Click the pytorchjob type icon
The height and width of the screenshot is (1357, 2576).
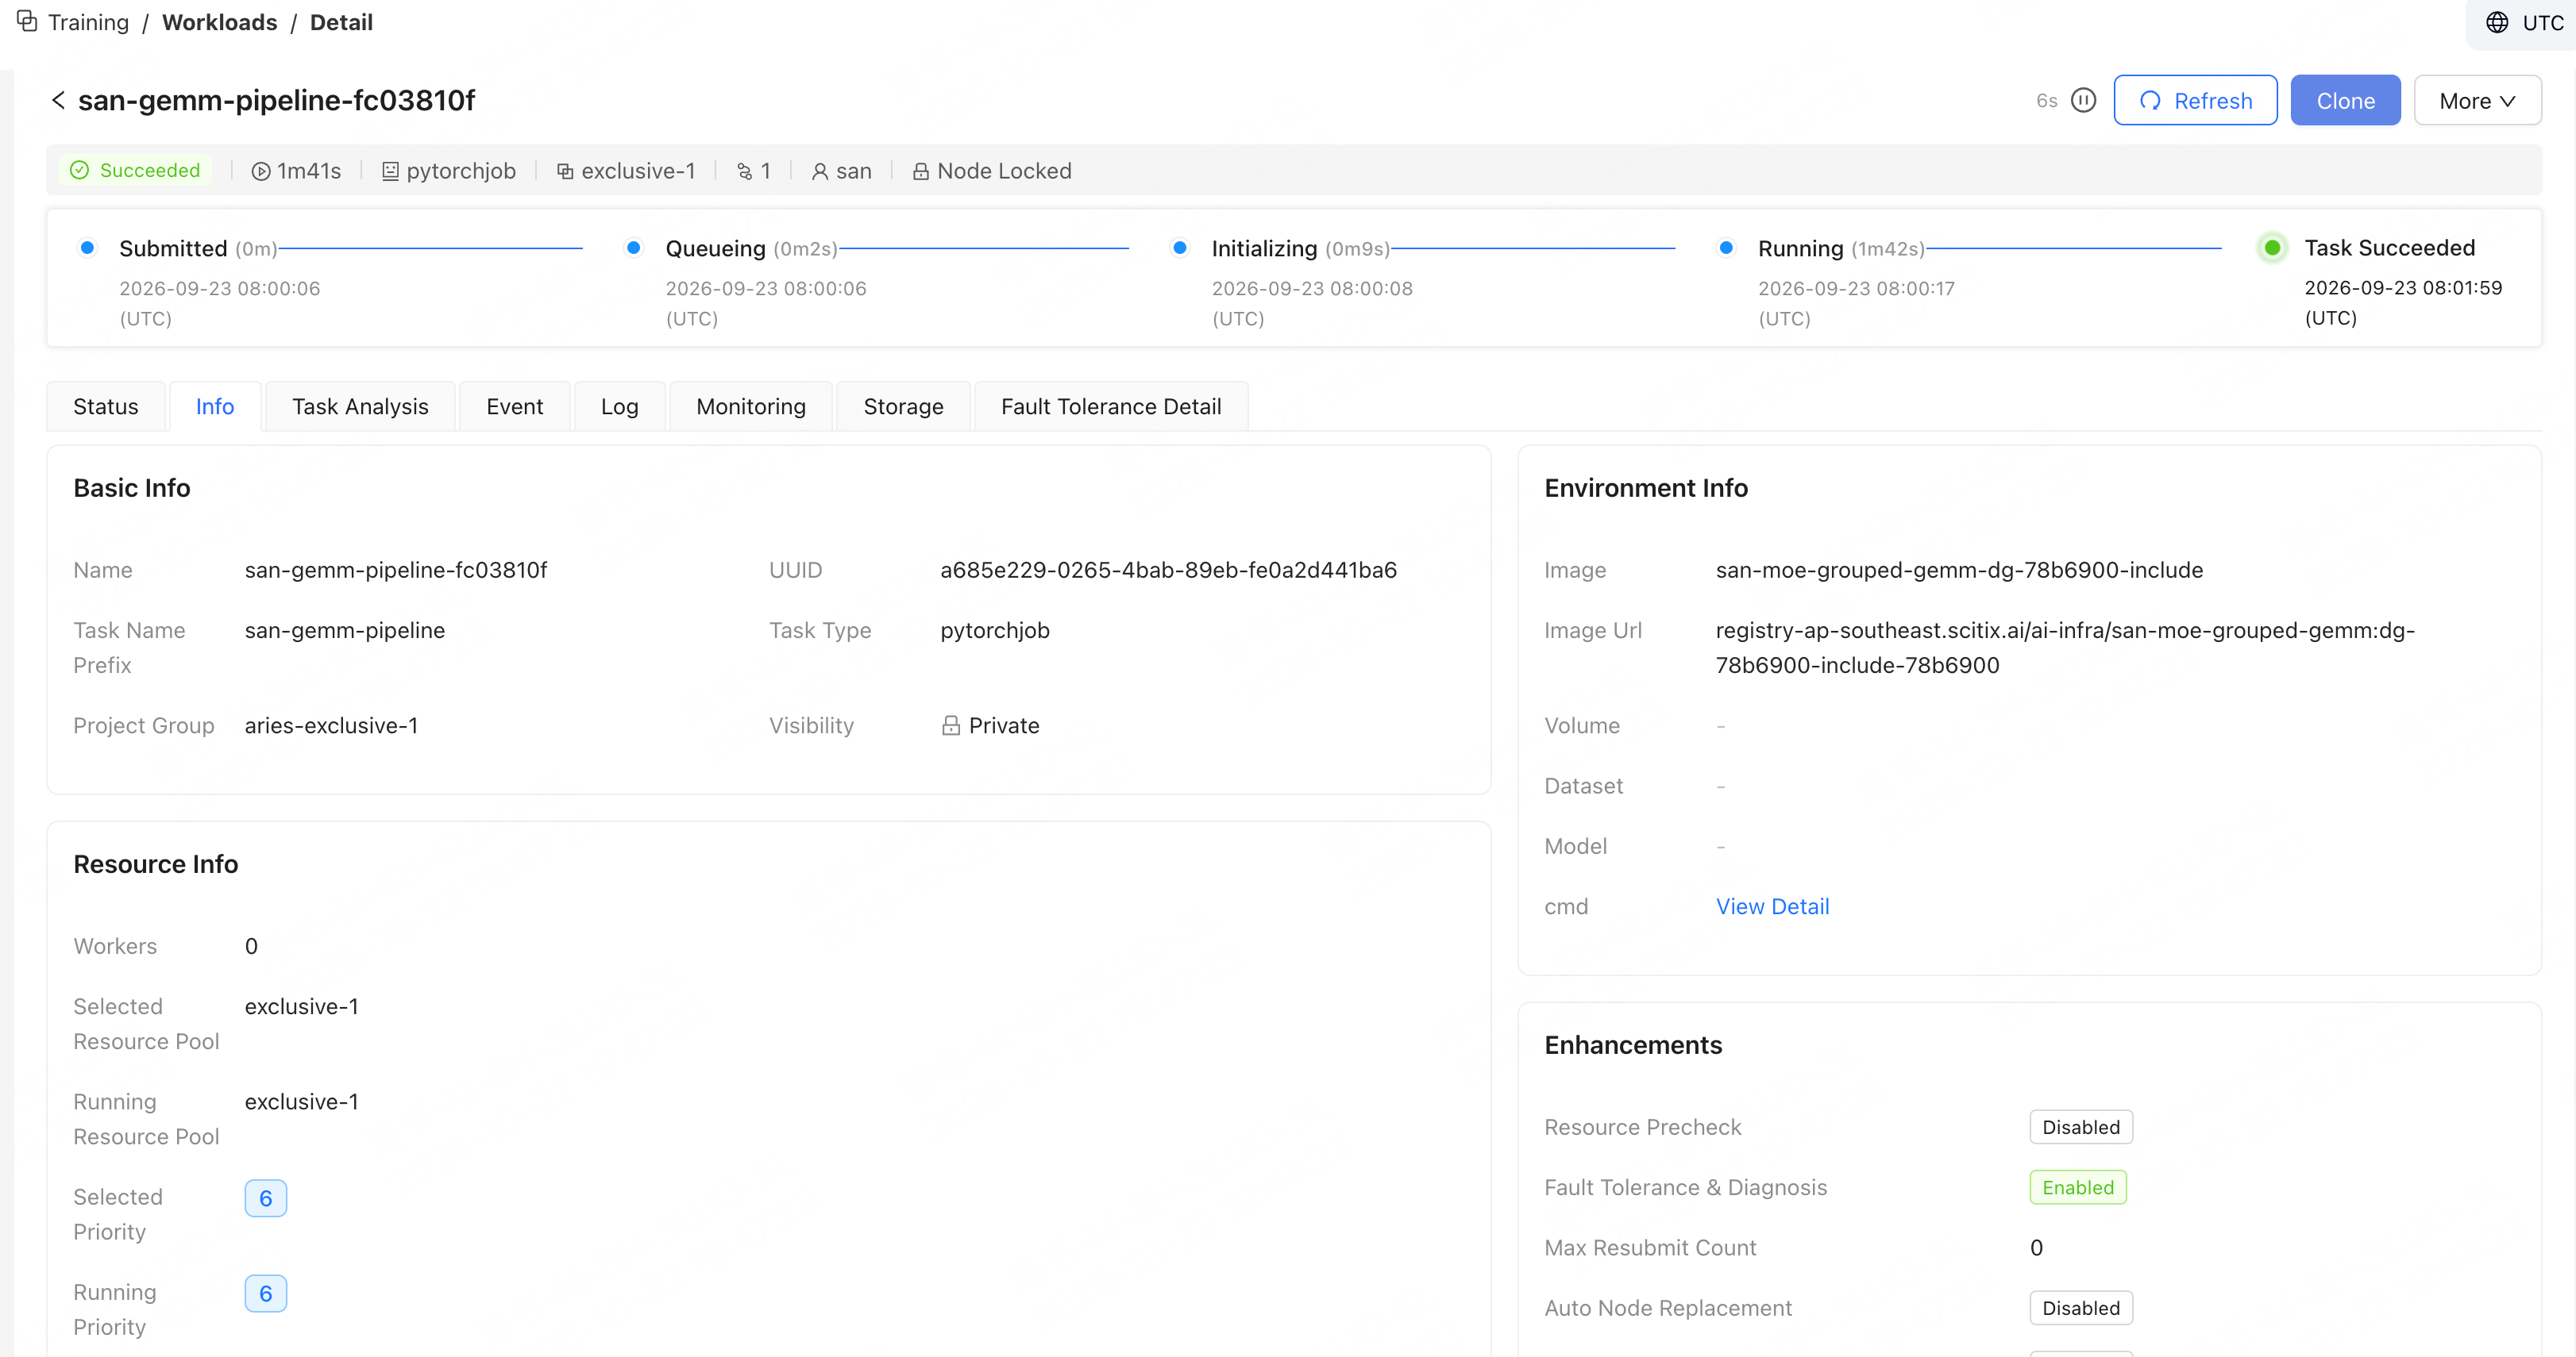pos(391,171)
